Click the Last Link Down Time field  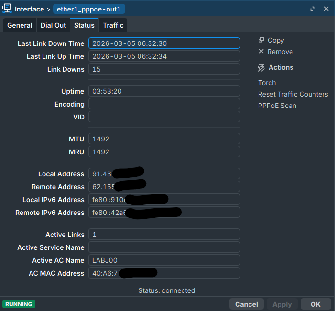point(164,43)
